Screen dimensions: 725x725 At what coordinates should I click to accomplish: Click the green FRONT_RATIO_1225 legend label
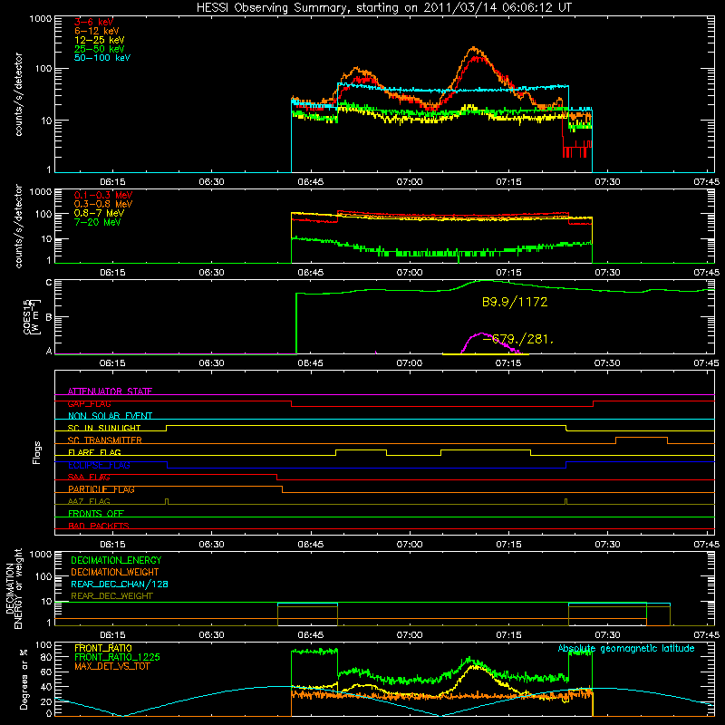point(117,657)
